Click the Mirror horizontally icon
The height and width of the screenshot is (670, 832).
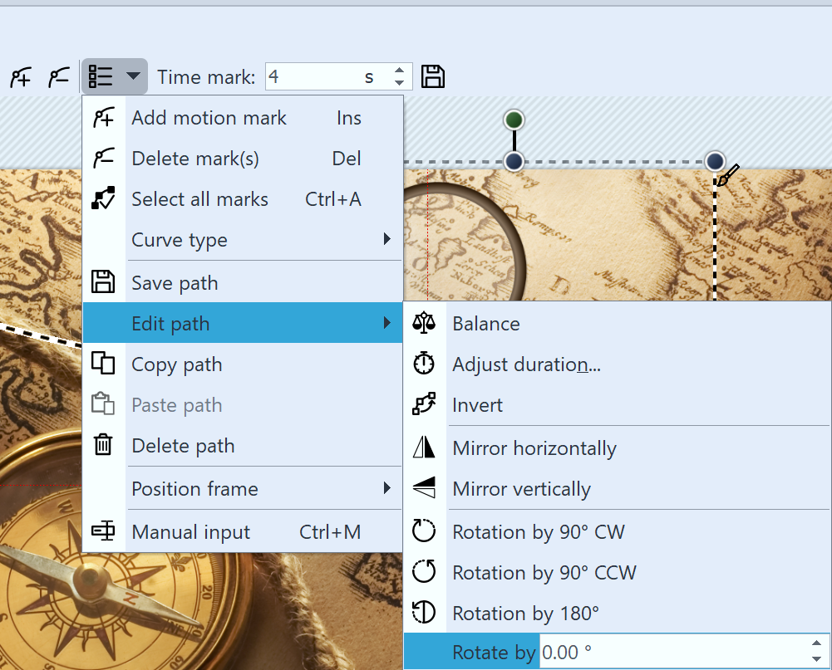424,448
